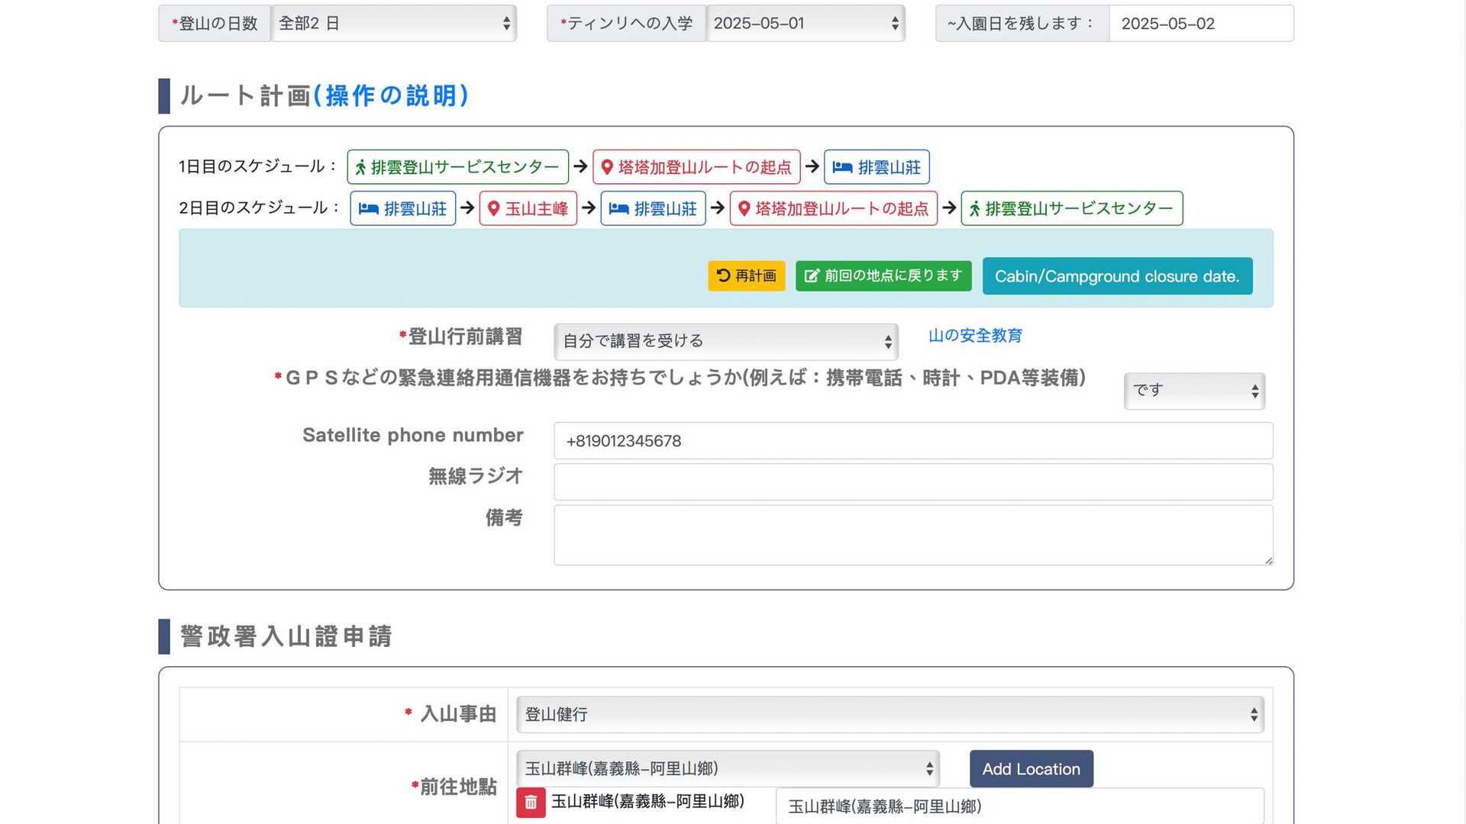Expand the 前往地點 玉山群峰 dropdown
The height and width of the screenshot is (824, 1466).
click(728, 769)
